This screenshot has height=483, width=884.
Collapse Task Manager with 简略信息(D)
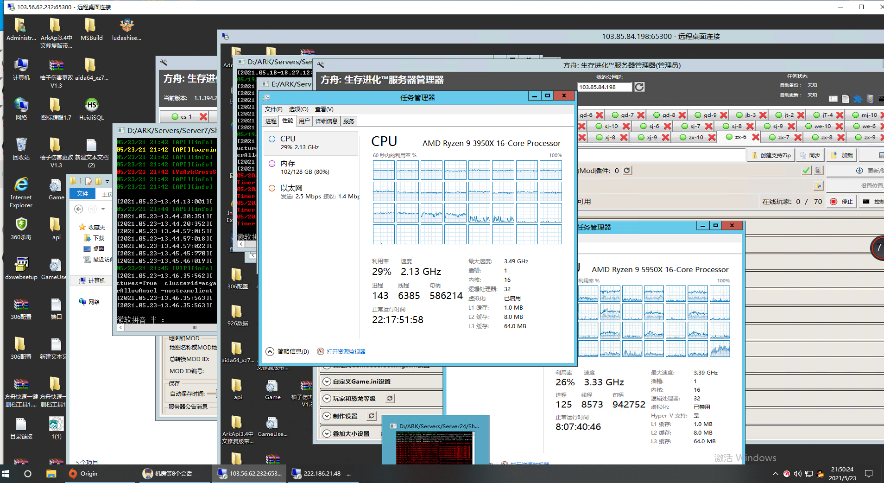[287, 351]
